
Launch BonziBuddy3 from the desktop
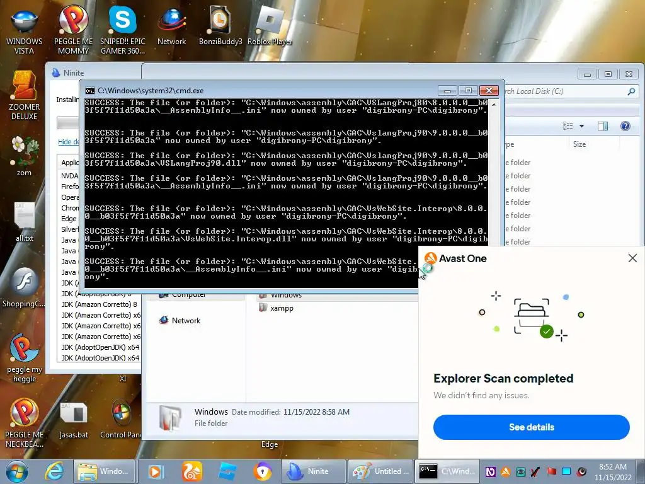tap(220, 26)
